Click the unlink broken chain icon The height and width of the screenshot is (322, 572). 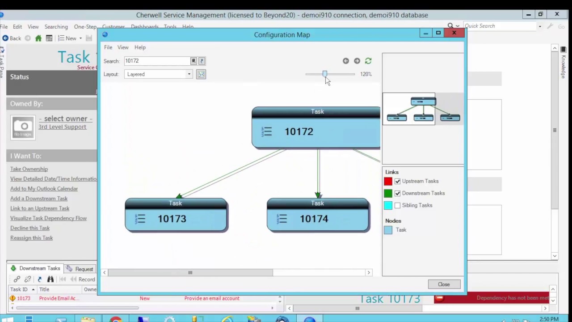click(x=28, y=280)
